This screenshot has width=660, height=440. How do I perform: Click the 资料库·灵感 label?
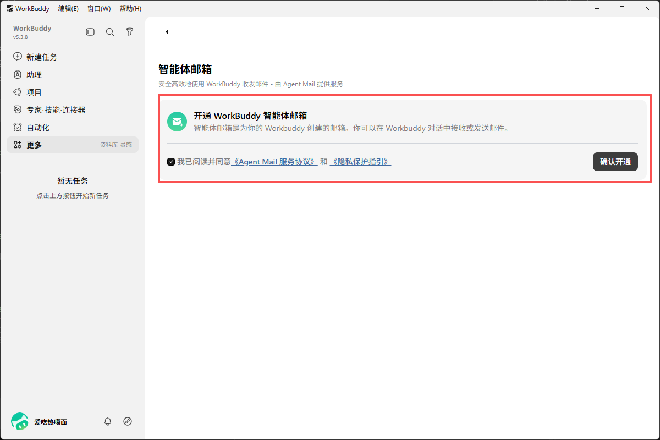click(116, 145)
